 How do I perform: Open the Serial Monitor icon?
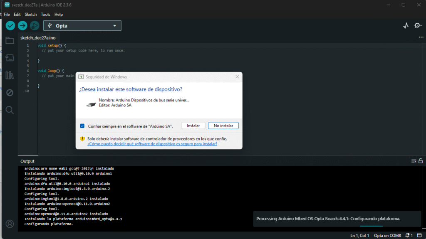coord(418,26)
